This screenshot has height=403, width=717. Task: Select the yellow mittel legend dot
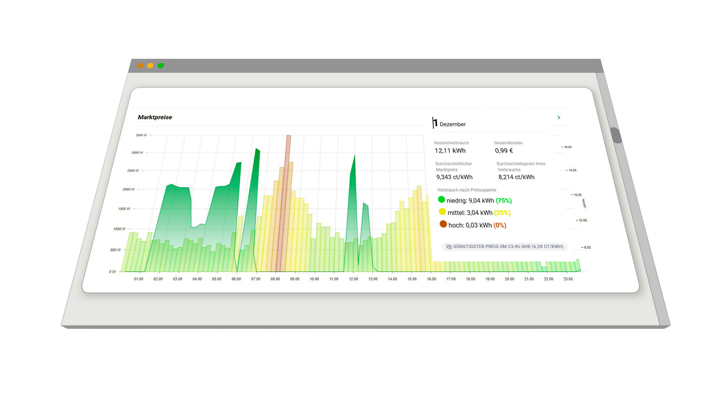point(442,212)
